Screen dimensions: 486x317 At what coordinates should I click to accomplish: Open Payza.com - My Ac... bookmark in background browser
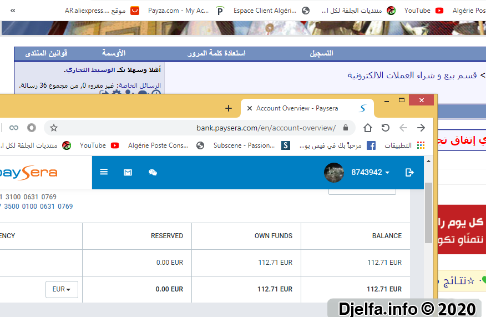186,11
